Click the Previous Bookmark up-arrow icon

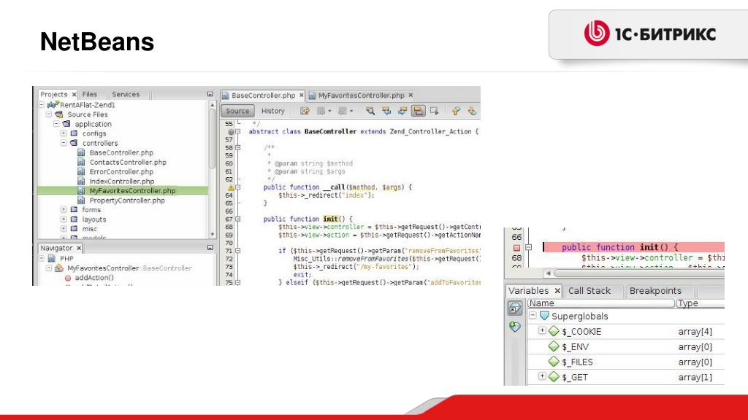tap(456, 111)
